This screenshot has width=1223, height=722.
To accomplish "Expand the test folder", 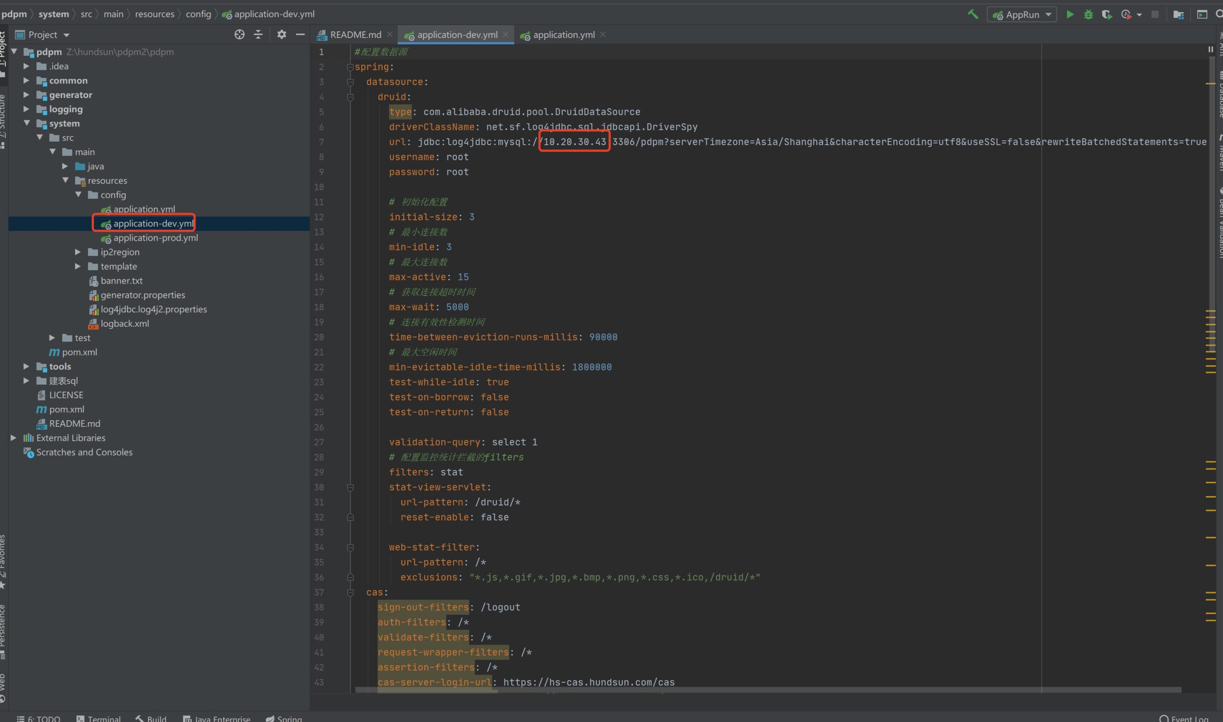I will pyautogui.click(x=52, y=338).
